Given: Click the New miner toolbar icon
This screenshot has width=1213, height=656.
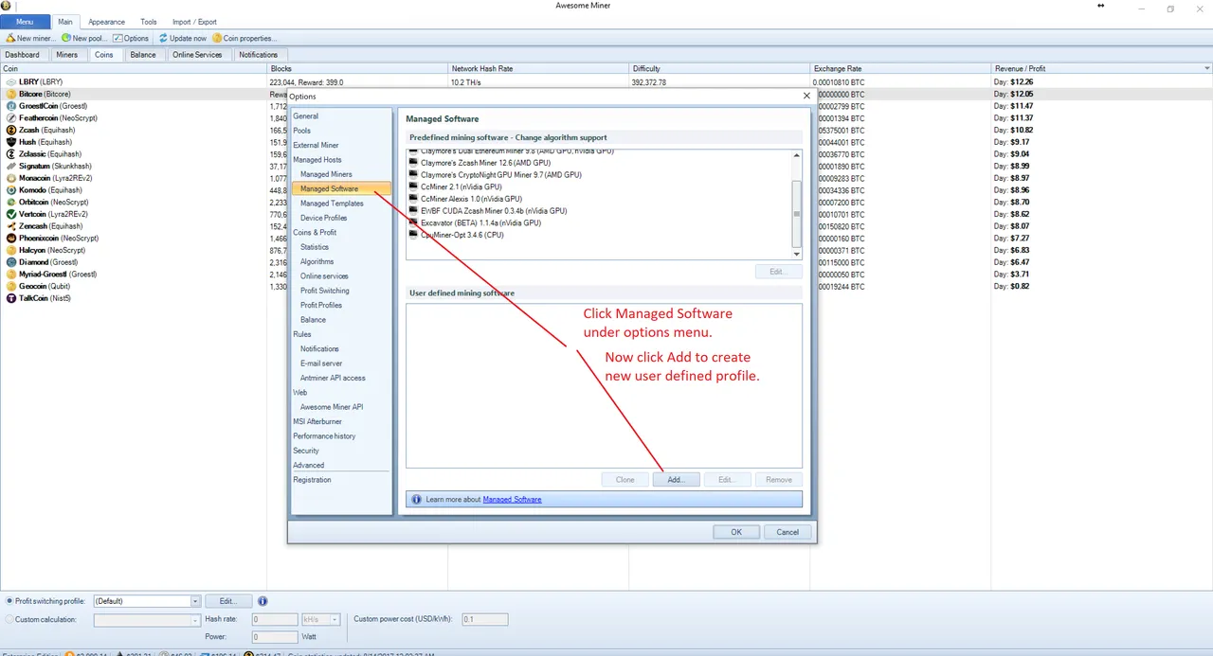Looking at the screenshot, I should [x=10, y=39].
